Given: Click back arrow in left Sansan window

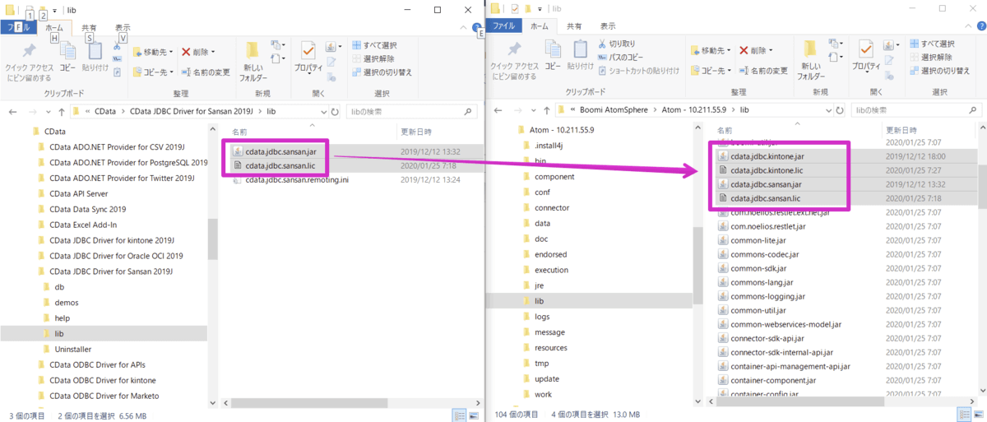Looking at the screenshot, I should 13,110.
